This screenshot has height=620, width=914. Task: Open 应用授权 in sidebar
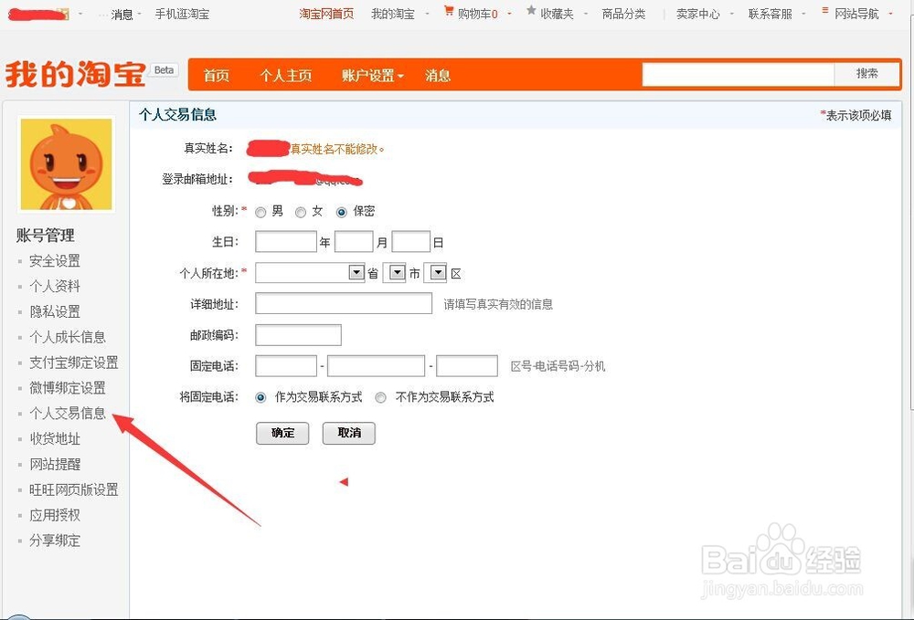[55, 515]
